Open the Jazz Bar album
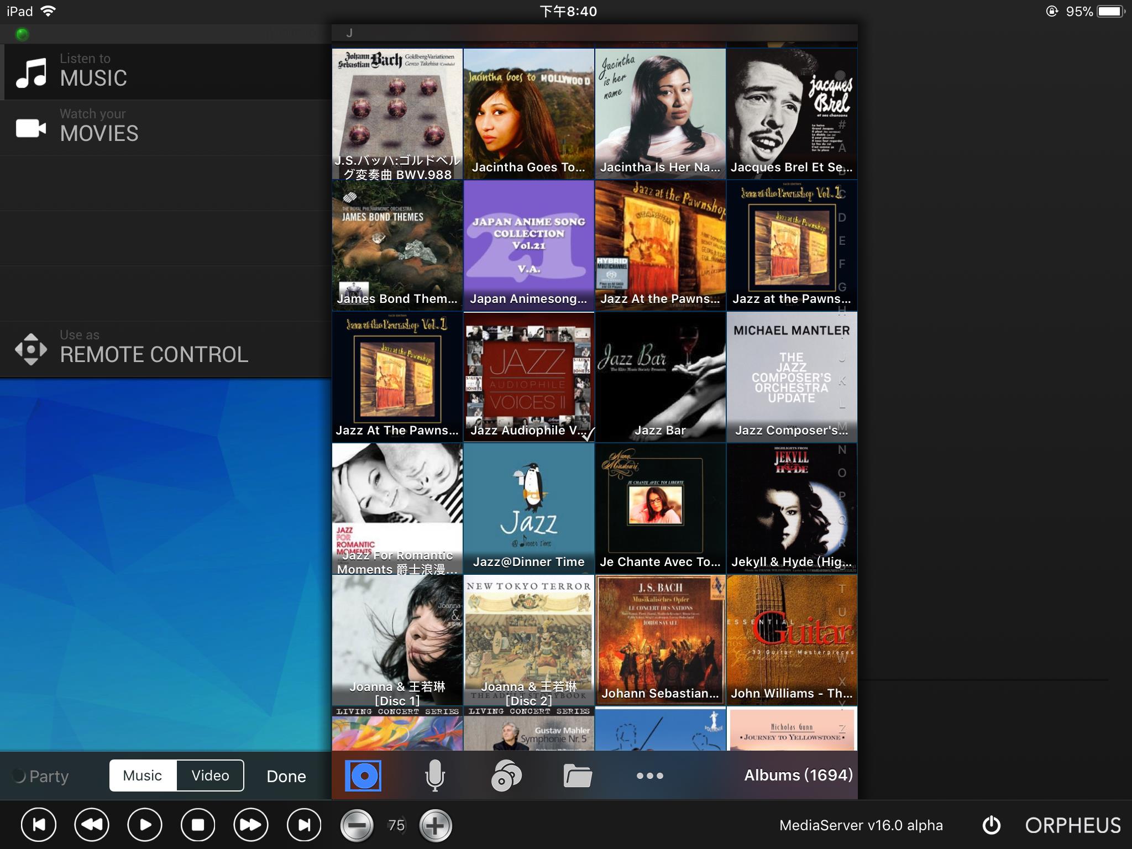The image size is (1132, 849). (661, 377)
